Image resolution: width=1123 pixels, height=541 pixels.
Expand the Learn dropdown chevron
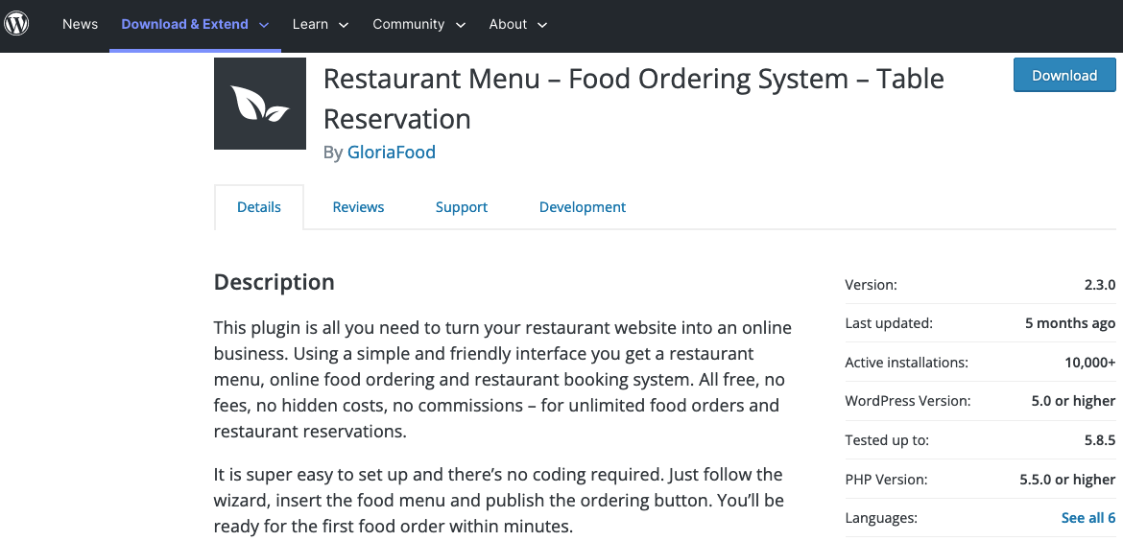[344, 25]
